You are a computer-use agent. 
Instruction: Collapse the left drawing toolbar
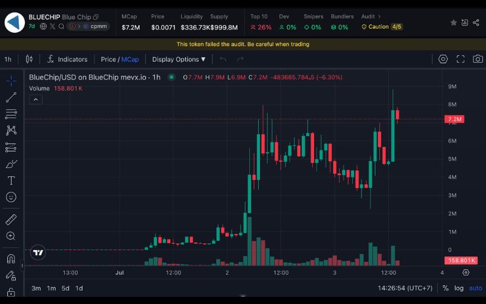pos(22,266)
